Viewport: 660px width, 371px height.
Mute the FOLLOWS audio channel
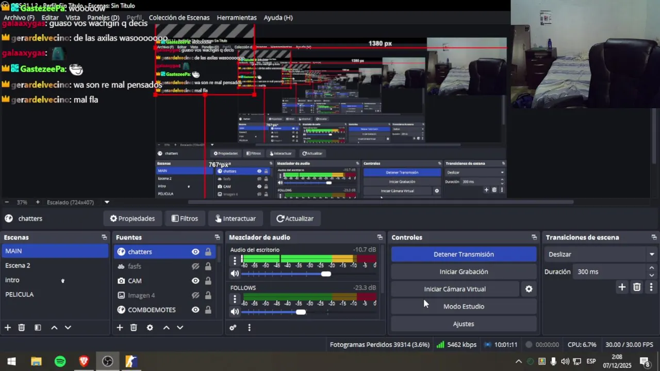235,312
